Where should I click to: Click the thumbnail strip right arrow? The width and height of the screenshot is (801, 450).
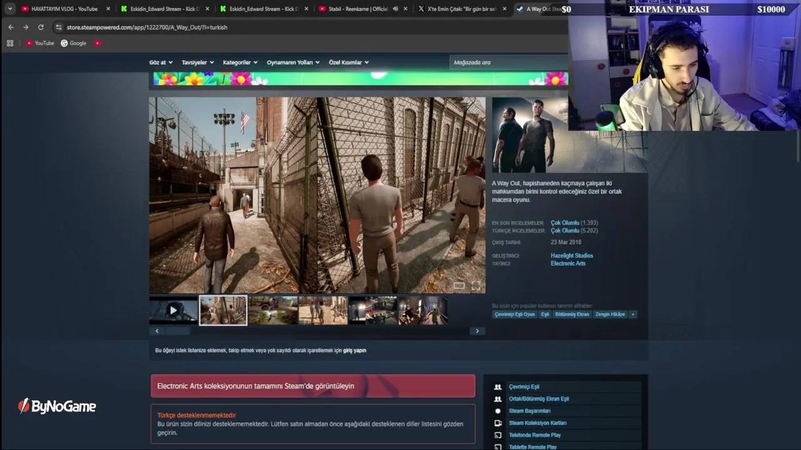pos(477,331)
